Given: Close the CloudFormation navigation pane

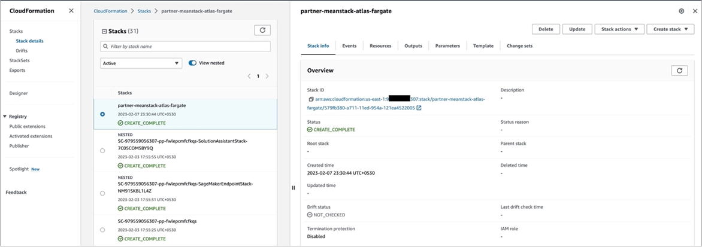Looking at the screenshot, I should (x=71, y=11).
